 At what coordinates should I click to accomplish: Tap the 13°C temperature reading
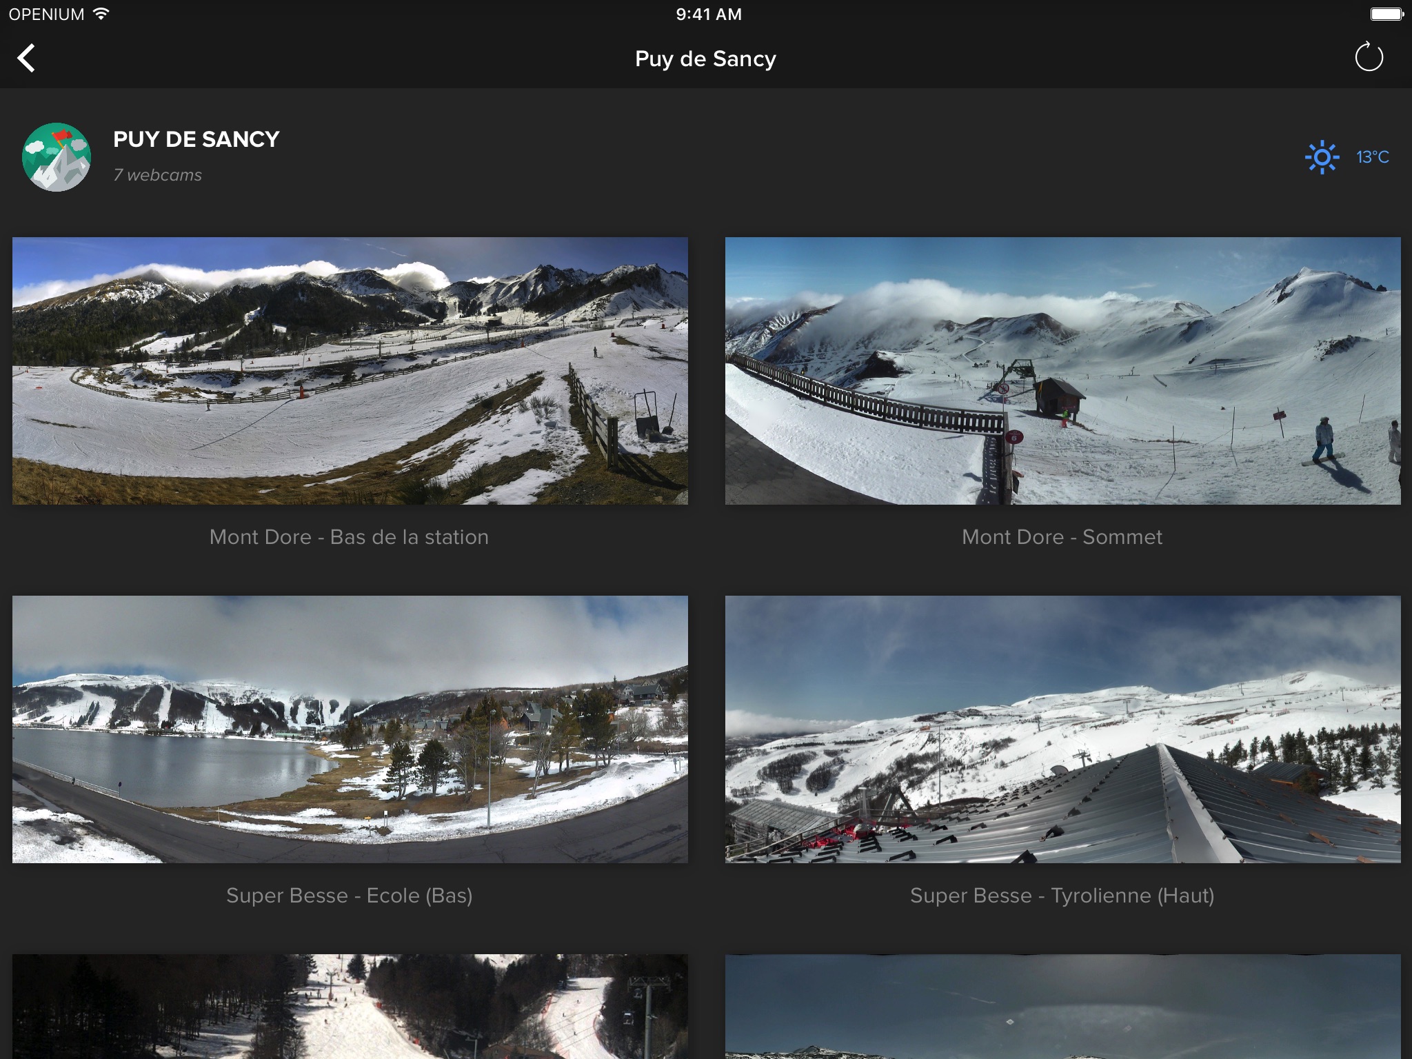point(1373,157)
